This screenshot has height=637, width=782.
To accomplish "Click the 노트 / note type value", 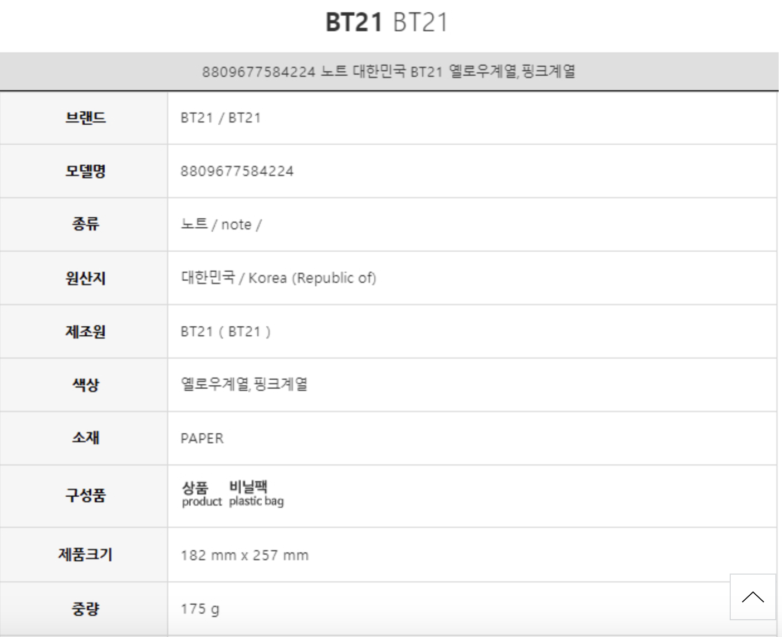I will point(221,224).
